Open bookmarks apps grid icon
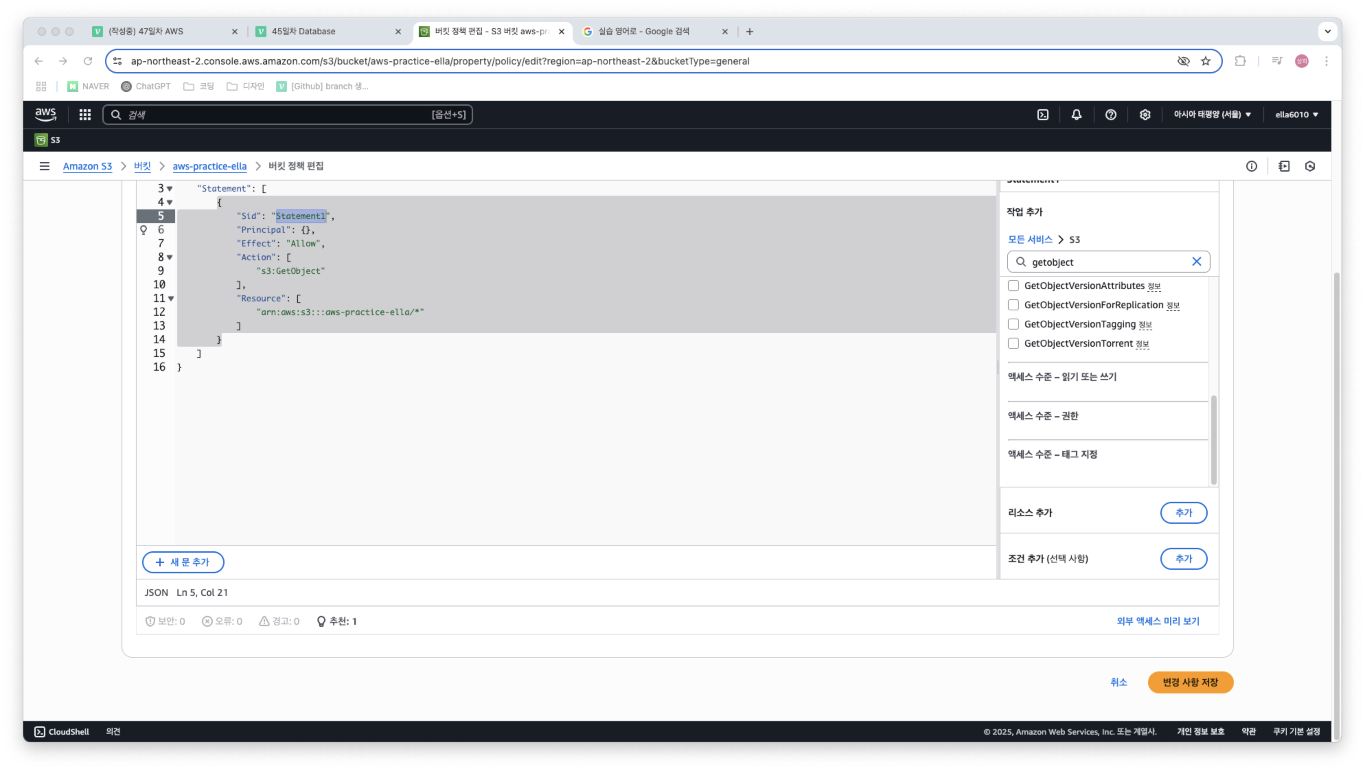This screenshot has width=1365, height=771. (41, 86)
